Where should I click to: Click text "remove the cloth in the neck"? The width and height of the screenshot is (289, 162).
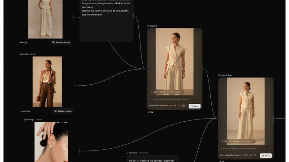[98, 11]
